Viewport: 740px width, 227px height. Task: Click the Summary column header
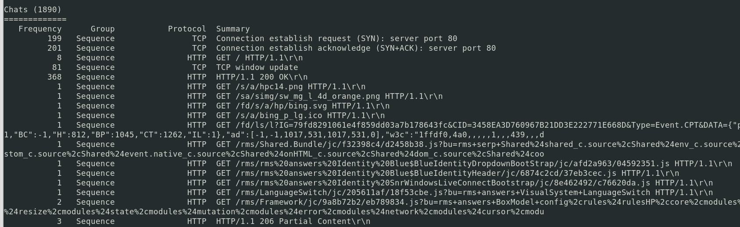pyautogui.click(x=233, y=29)
